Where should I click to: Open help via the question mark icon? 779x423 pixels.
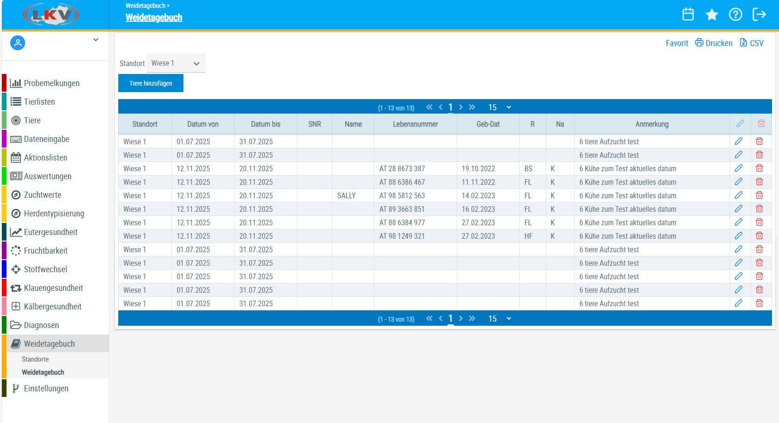point(735,14)
